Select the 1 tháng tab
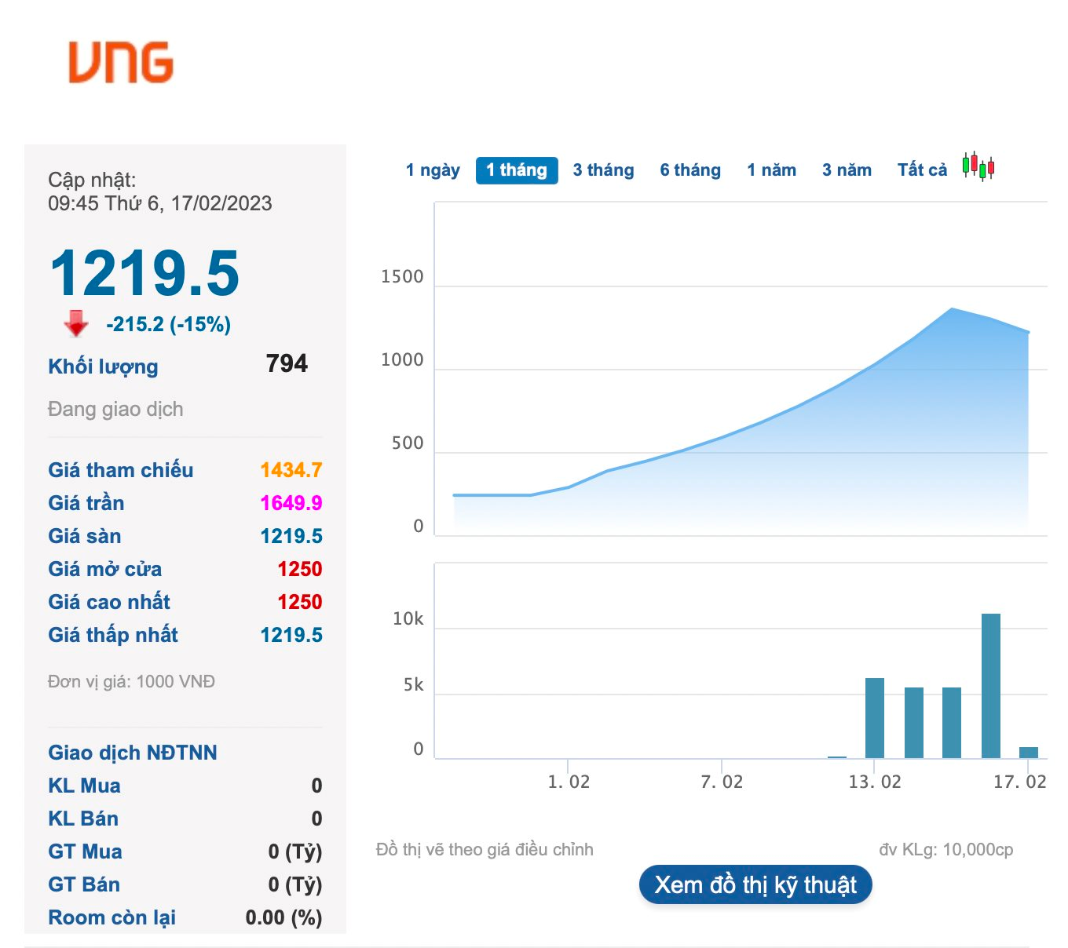 coord(517,170)
